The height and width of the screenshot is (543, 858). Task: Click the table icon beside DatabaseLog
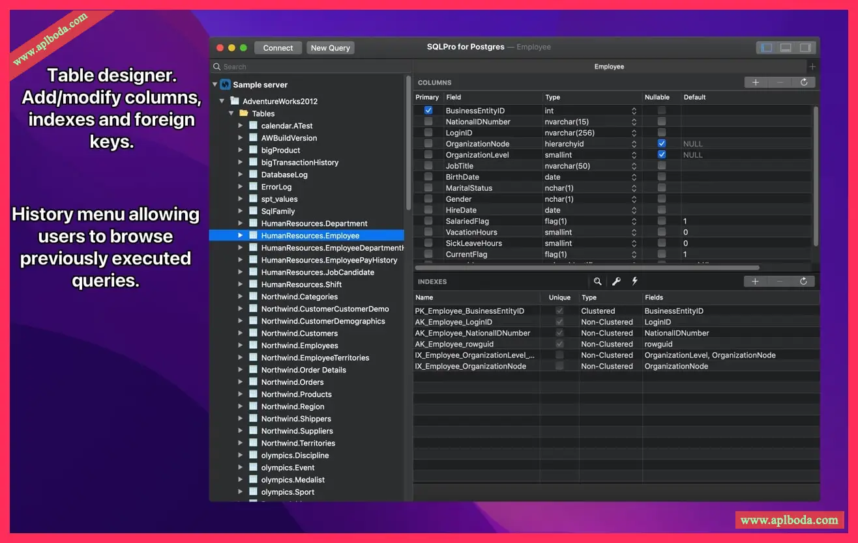point(254,174)
